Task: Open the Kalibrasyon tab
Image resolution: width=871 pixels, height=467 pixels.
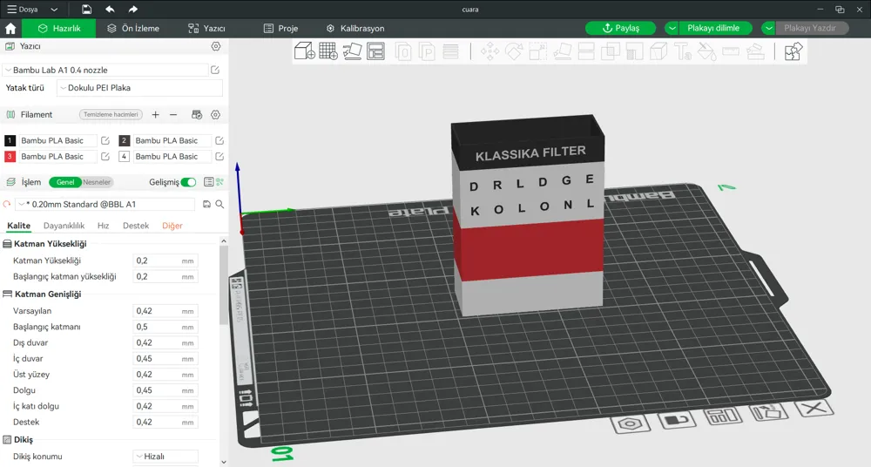Action: pyautogui.click(x=355, y=29)
